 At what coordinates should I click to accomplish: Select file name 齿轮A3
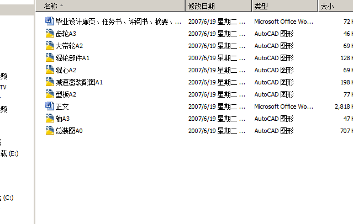click(x=66, y=34)
